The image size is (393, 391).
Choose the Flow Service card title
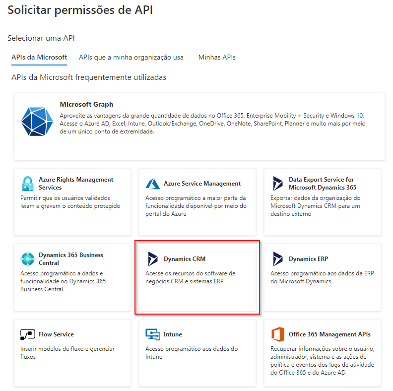point(56,334)
